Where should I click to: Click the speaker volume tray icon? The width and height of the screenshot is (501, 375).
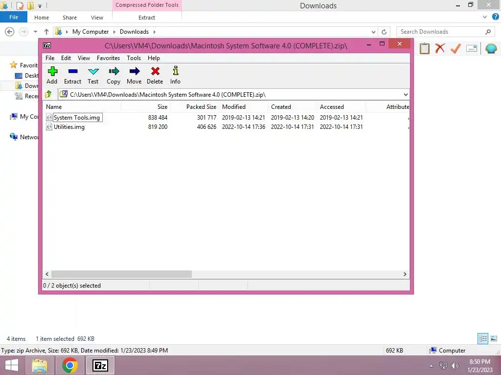click(x=455, y=365)
